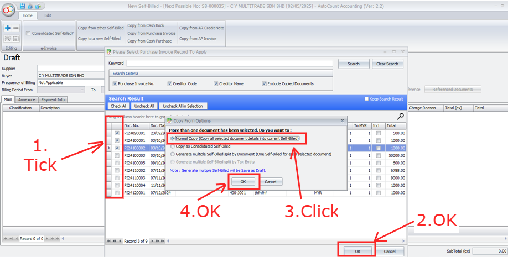Viewport: 508px width, 257px height.
Task: Switch to the Edit ribbon tab
Action: [48, 15]
